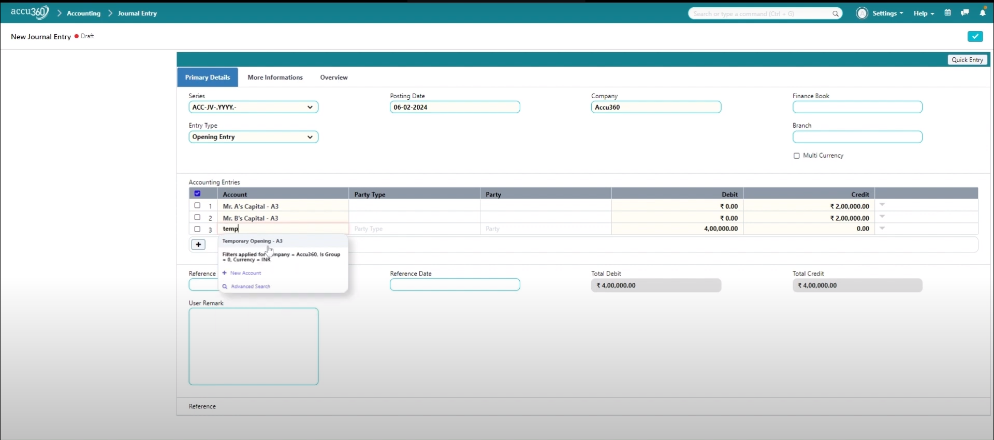The width and height of the screenshot is (994, 440).
Task: Click the user avatar icon
Action: (x=862, y=13)
